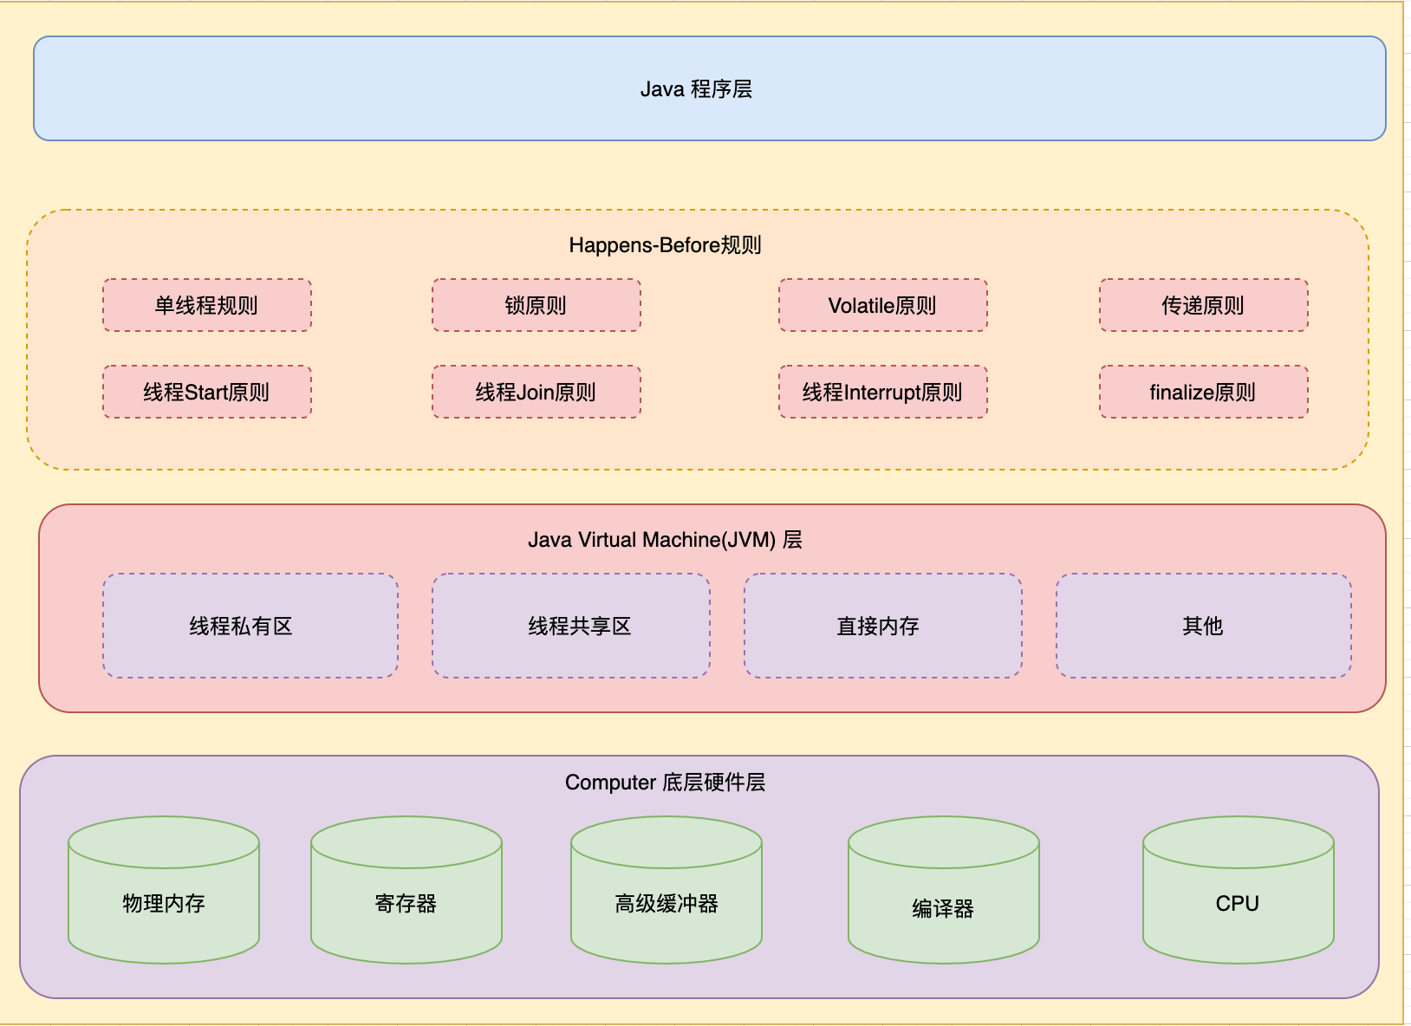This screenshot has height=1026, width=1411.
Task: Select the finalize原则 box
Action: click(1204, 392)
